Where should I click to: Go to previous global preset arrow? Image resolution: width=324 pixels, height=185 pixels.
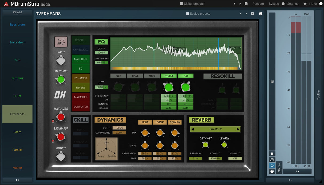click(234, 4)
